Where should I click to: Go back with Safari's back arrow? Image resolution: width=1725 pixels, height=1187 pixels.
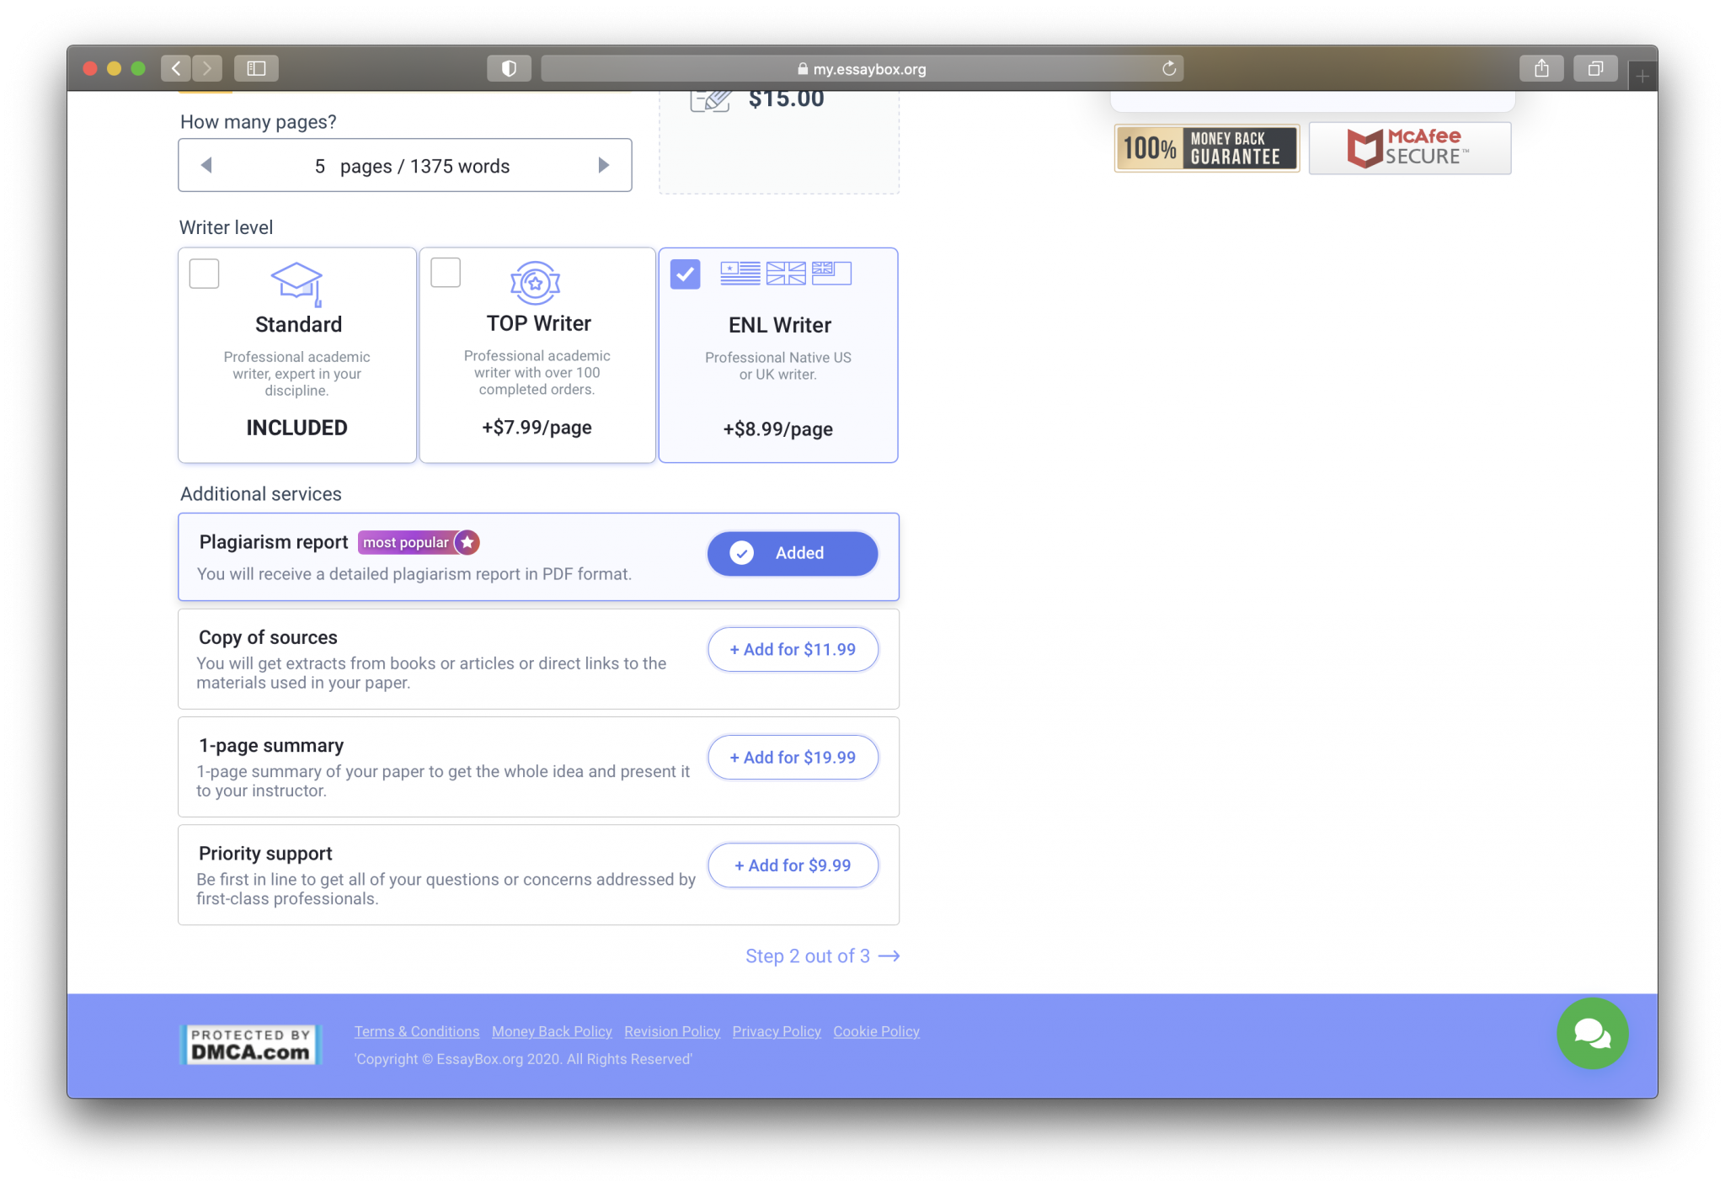176,68
